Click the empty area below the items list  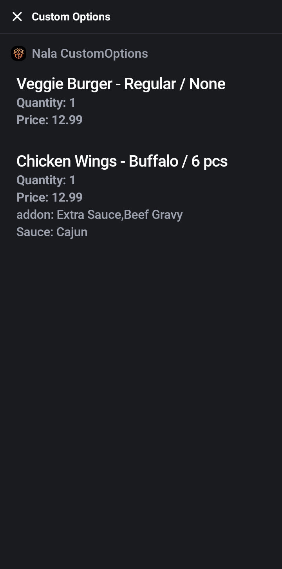point(141,393)
